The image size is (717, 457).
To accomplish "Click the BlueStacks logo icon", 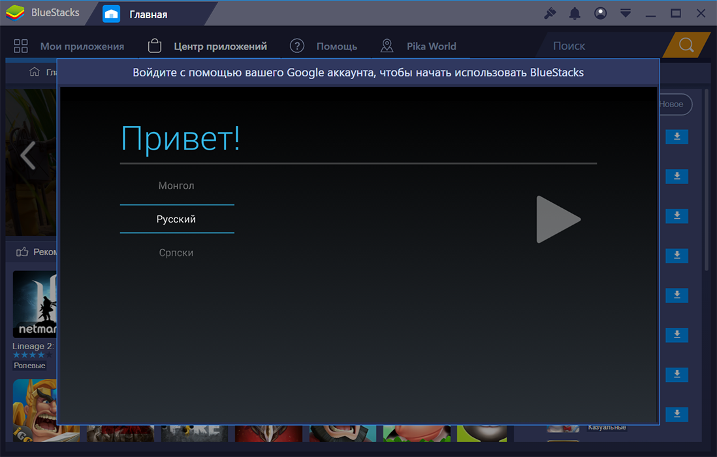I will pyautogui.click(x=16, y=13).
